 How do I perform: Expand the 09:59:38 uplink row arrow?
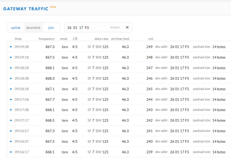coord(11,46)
